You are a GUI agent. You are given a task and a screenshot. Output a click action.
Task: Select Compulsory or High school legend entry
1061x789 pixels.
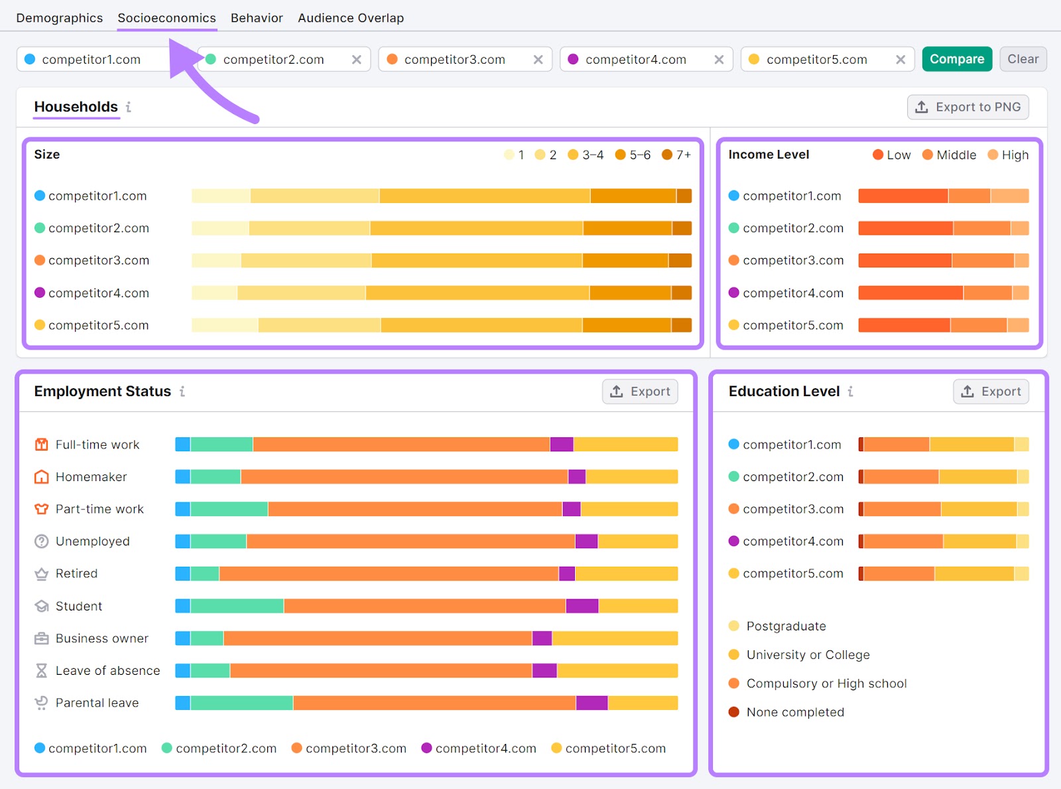click(818, 683)
